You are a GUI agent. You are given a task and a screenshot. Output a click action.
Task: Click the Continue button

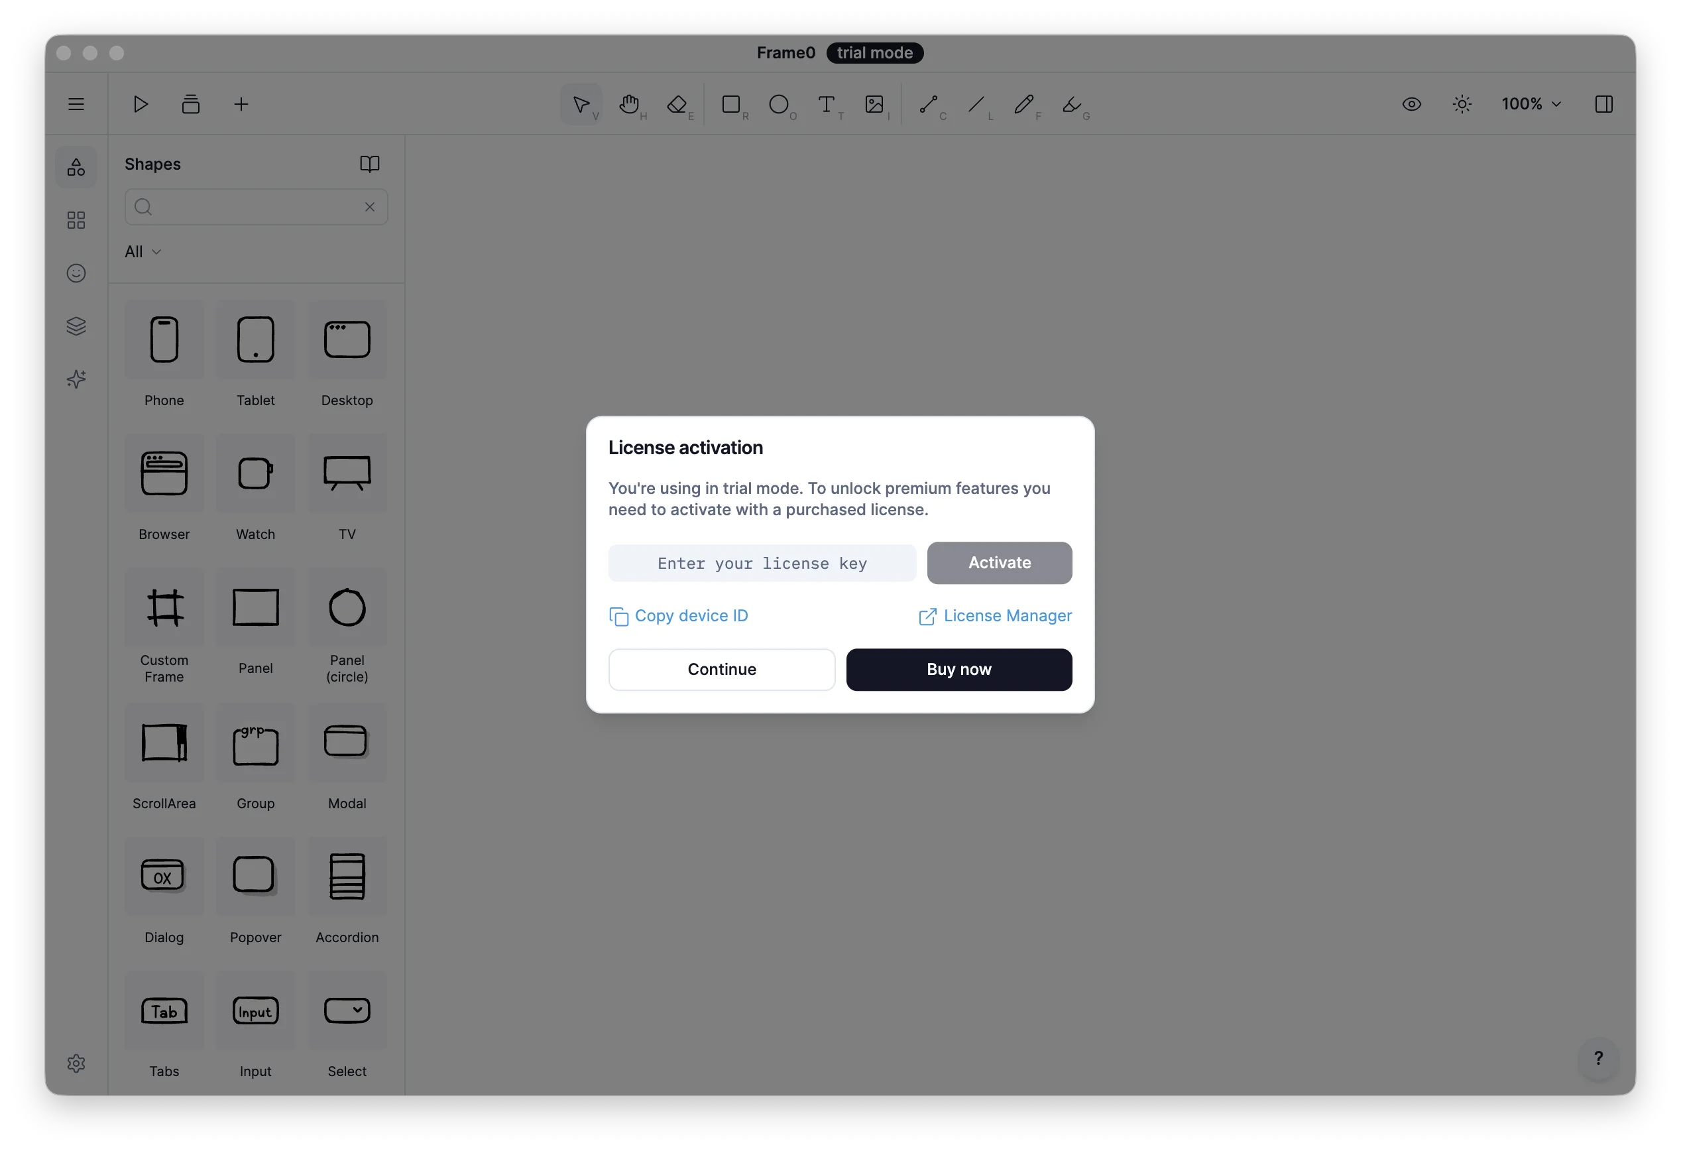(722, 669)
